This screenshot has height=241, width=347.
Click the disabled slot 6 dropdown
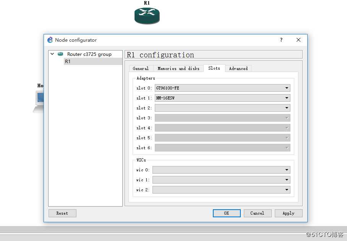coord(222,148)
